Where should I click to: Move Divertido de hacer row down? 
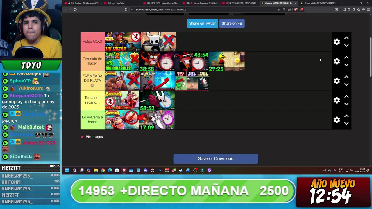tap(346, 65)
